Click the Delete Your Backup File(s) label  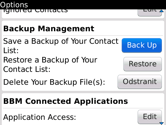tap(54, 82)
